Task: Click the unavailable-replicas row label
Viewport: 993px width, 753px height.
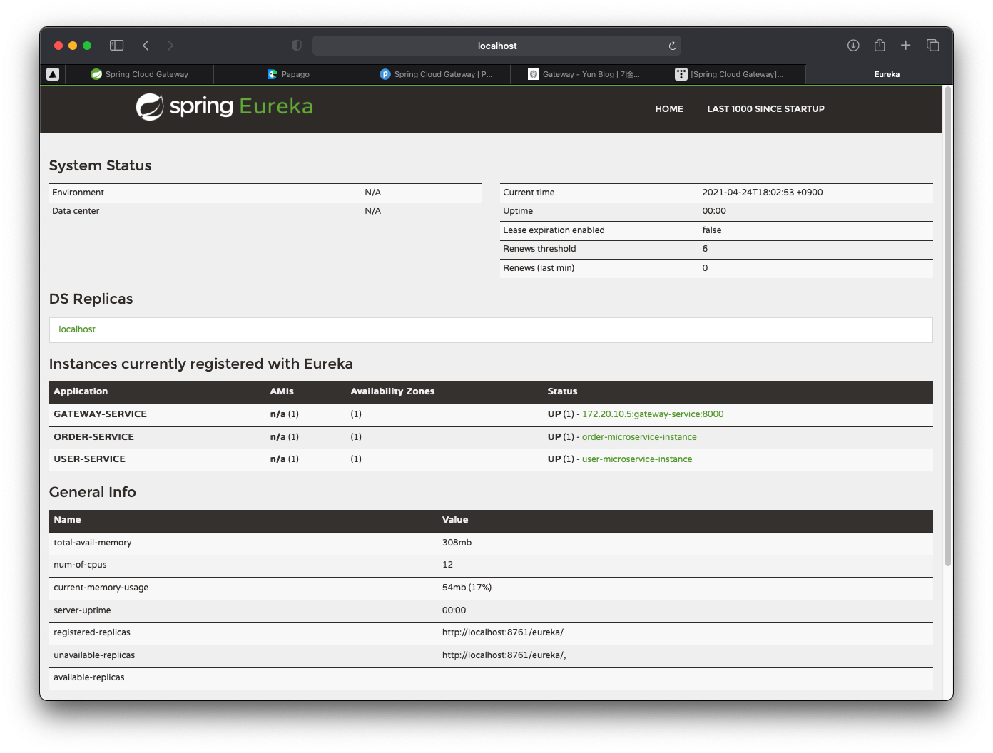Action: point(94,655)
